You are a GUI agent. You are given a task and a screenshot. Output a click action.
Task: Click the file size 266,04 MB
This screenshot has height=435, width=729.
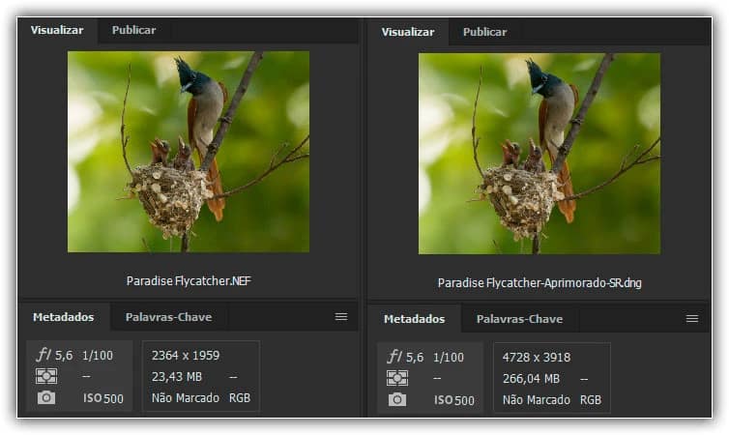(531, 378)
